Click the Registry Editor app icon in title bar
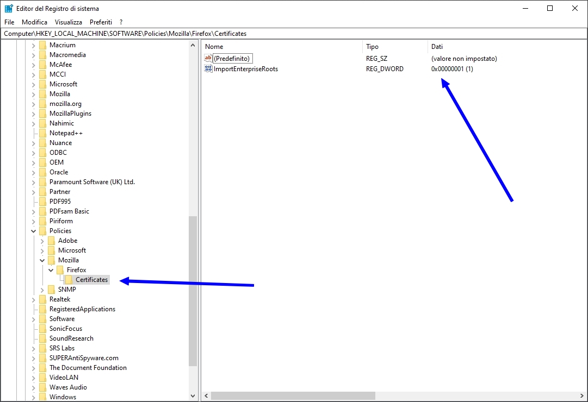 [9, 8]
